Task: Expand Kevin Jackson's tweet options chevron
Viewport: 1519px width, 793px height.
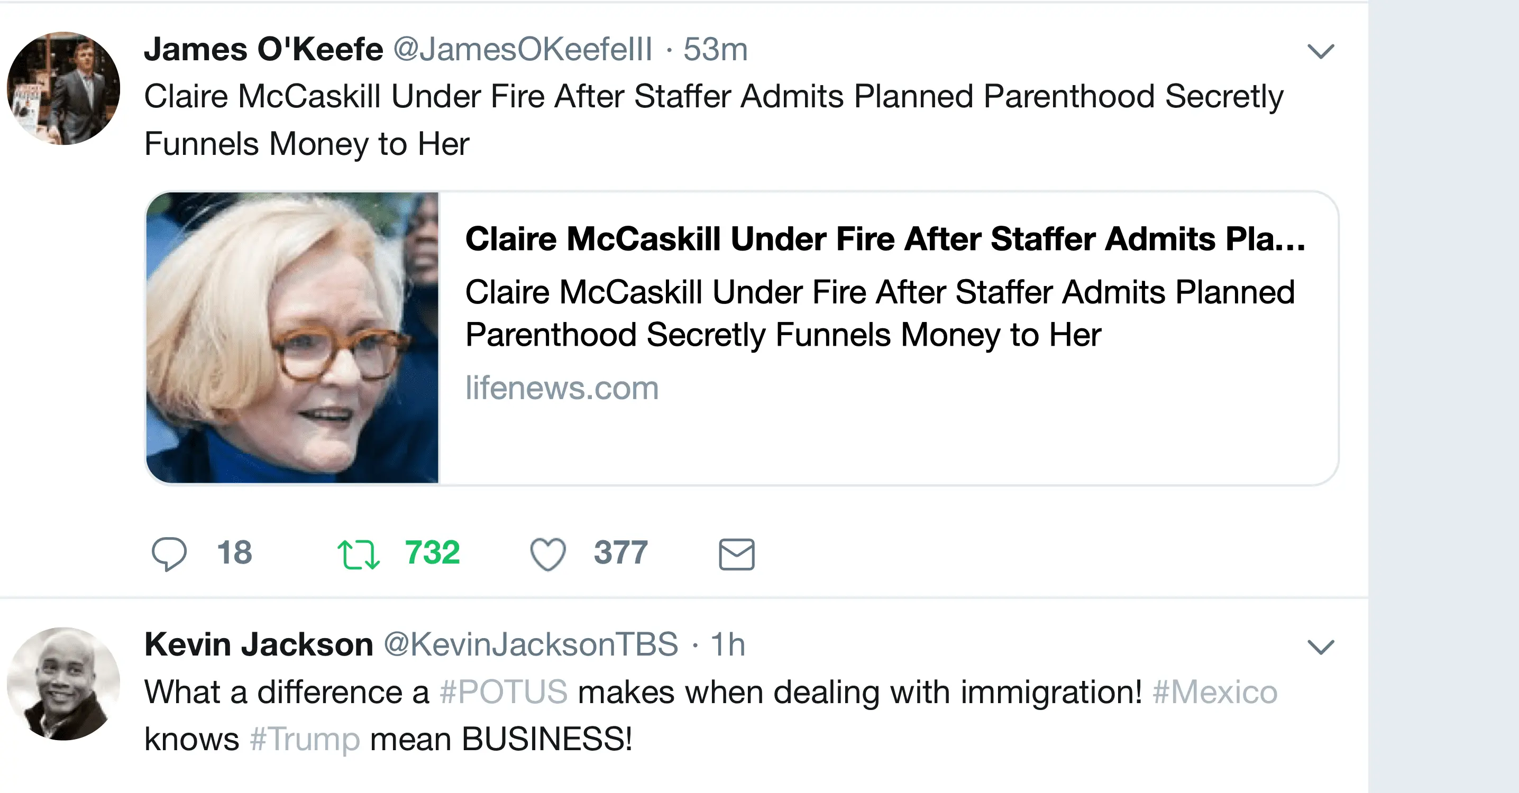Action: 1320,648
